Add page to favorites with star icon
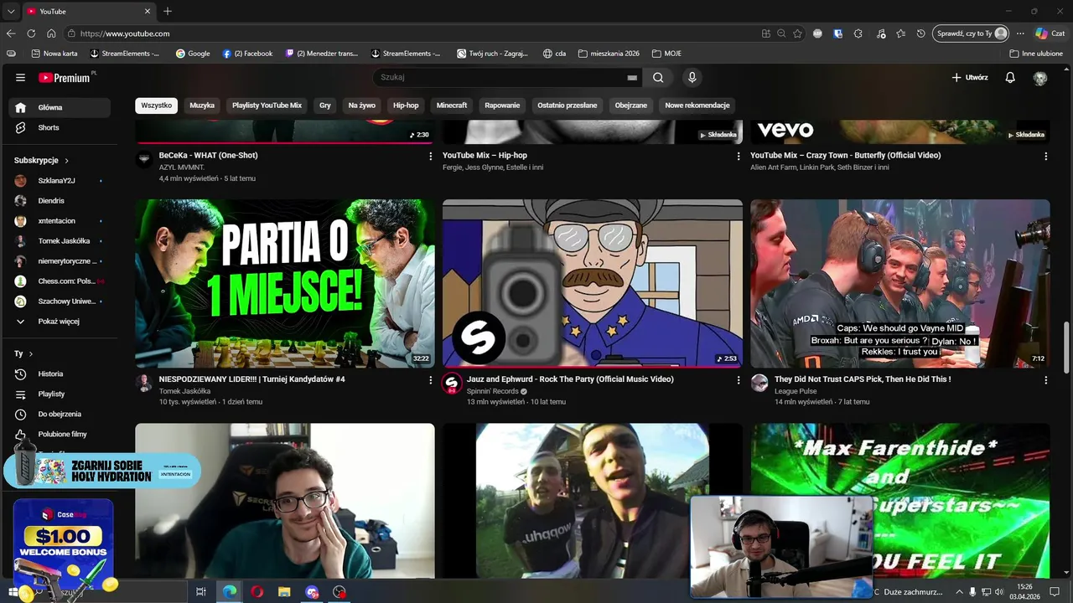 (797, 33)
